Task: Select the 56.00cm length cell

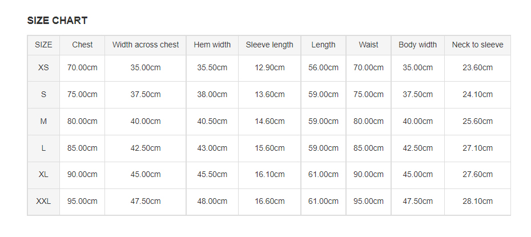Action: pyautogui.click(x=323, y=68)
